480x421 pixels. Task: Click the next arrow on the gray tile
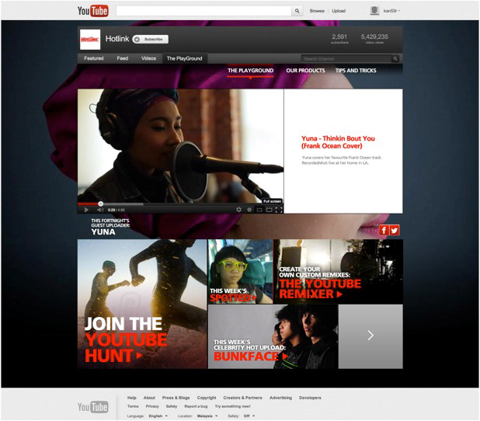370,336
